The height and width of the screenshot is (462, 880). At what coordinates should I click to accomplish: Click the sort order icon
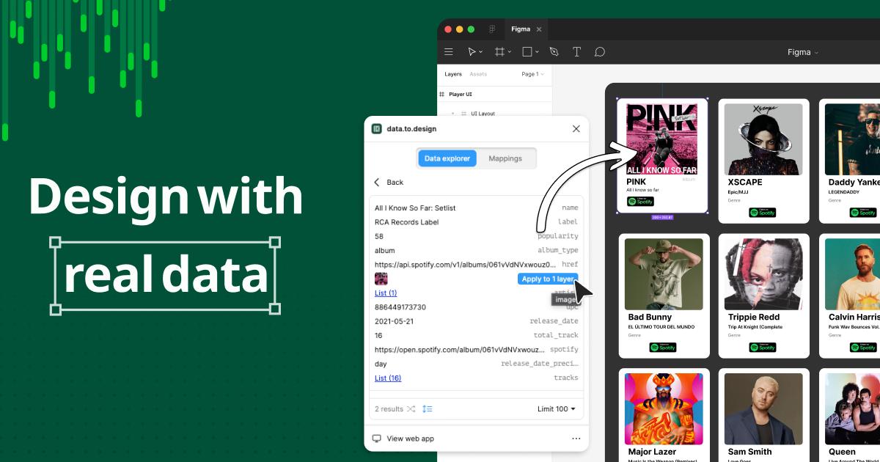tap(428, 408)
